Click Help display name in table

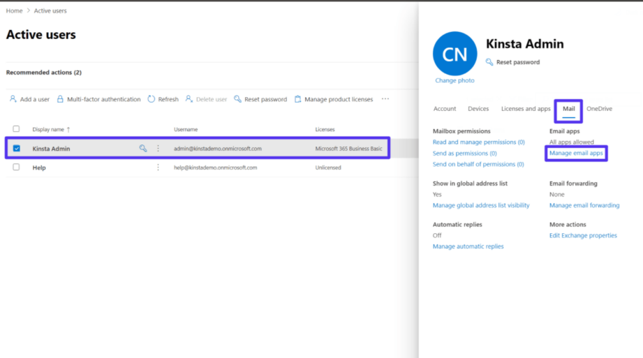(x=39, y=167)
